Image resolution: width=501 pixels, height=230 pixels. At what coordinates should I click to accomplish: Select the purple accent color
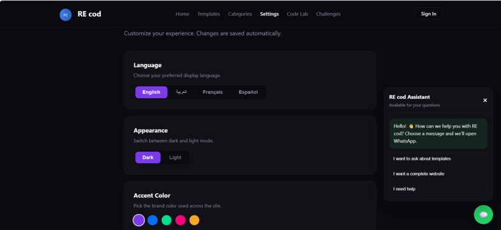click(139, 220)
